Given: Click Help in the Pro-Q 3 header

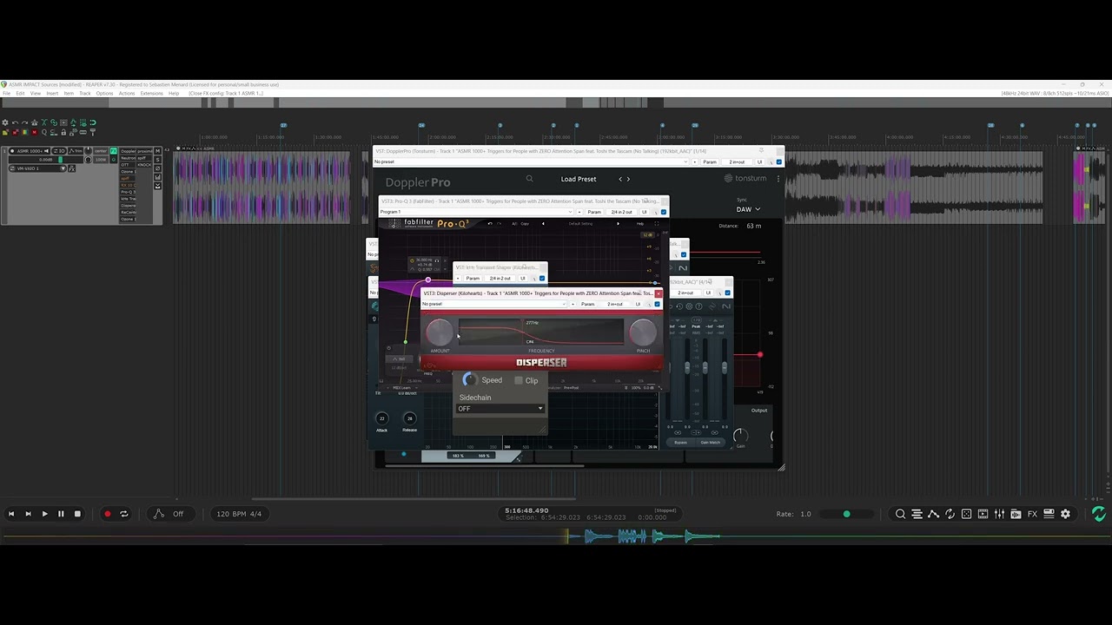Looking at the screenshot, I should pyautogui.click(x=640, y=224).
